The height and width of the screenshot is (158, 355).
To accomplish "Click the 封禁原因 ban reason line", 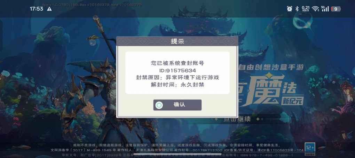I will pos(177,78).
